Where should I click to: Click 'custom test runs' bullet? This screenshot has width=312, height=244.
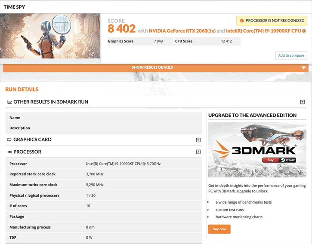(230, 210)
